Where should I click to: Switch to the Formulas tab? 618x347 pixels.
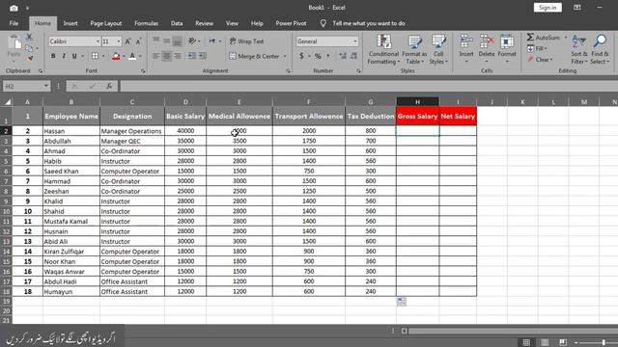(x=146, y=23)
